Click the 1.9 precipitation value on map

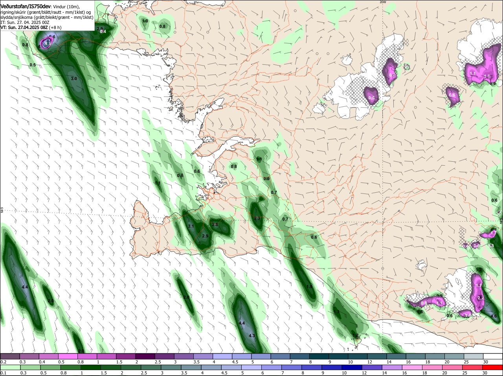pos(309,287)
